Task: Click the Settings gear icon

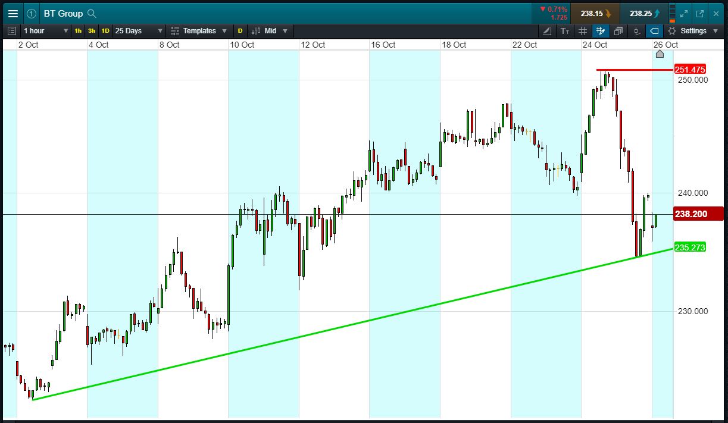Action: coord(672,30)
